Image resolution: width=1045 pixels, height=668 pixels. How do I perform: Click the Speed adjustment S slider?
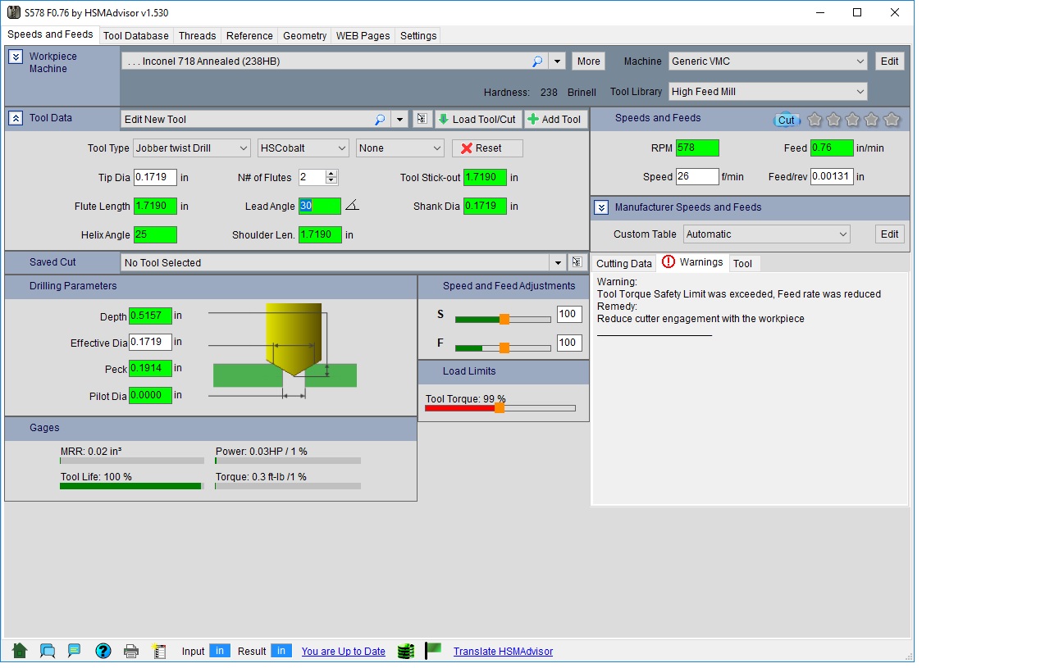pyautogui.click(x=504, y=319)
